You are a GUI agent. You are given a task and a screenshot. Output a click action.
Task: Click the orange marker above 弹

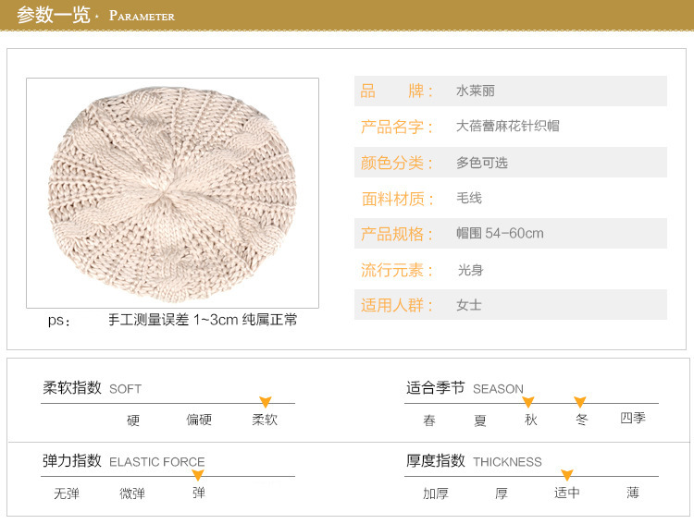[198, 475]
